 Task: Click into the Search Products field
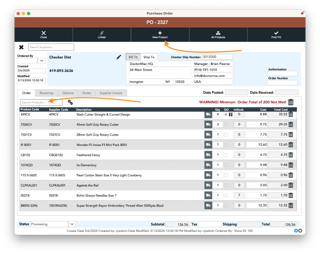(x=41, y=102)
